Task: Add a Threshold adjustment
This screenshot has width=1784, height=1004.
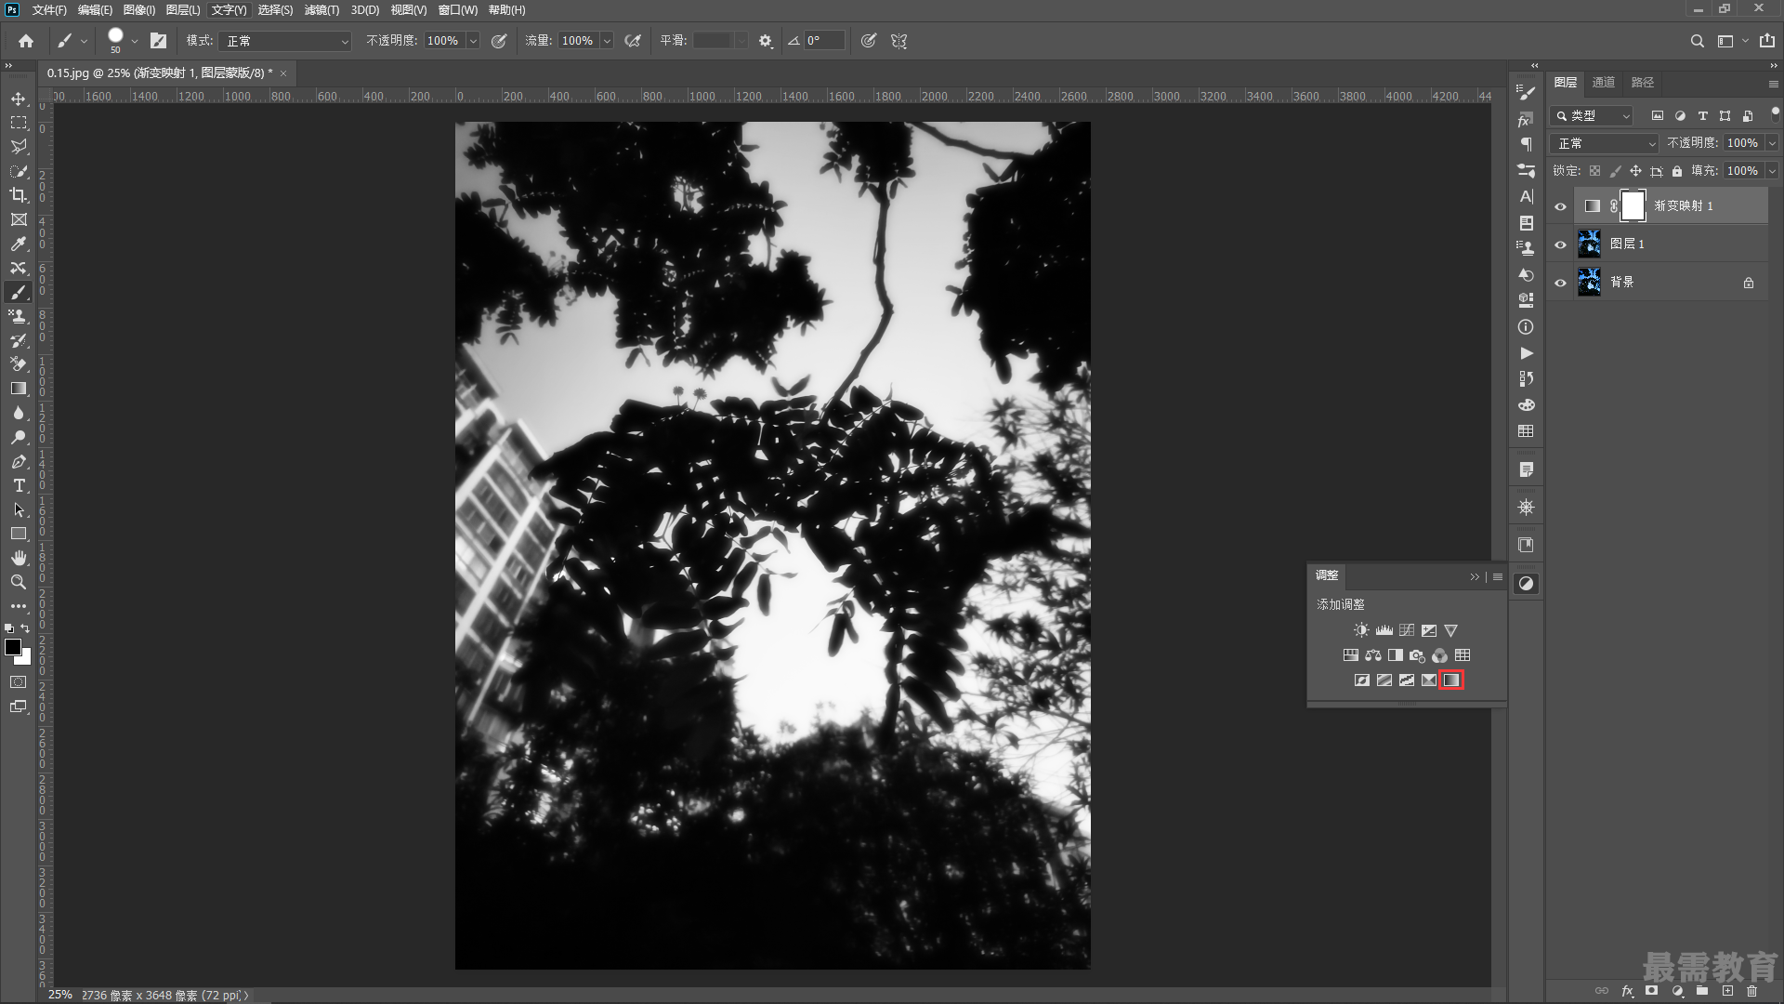Action: pos(1407,680)
